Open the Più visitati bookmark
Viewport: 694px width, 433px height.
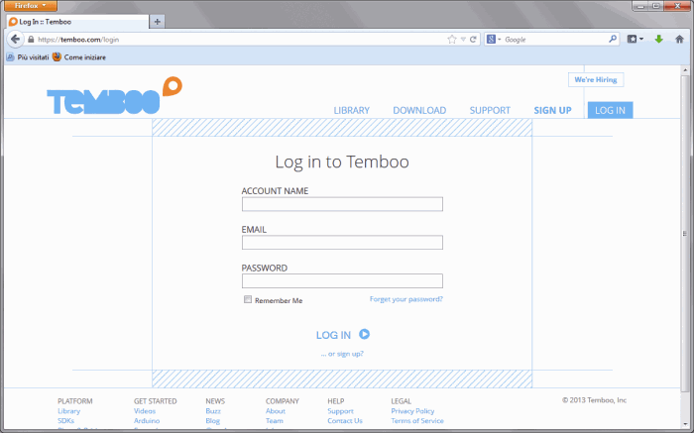tap(27, 57)
